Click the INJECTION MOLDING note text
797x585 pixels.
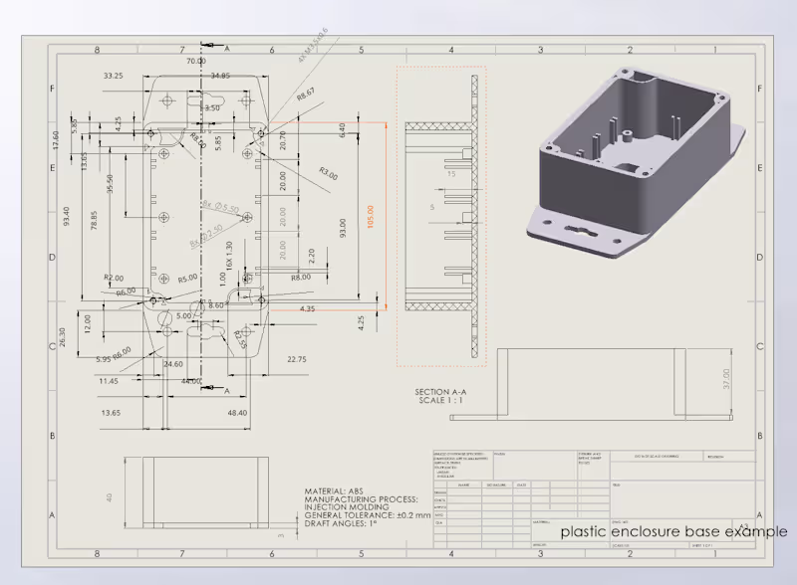click(347, 506)
